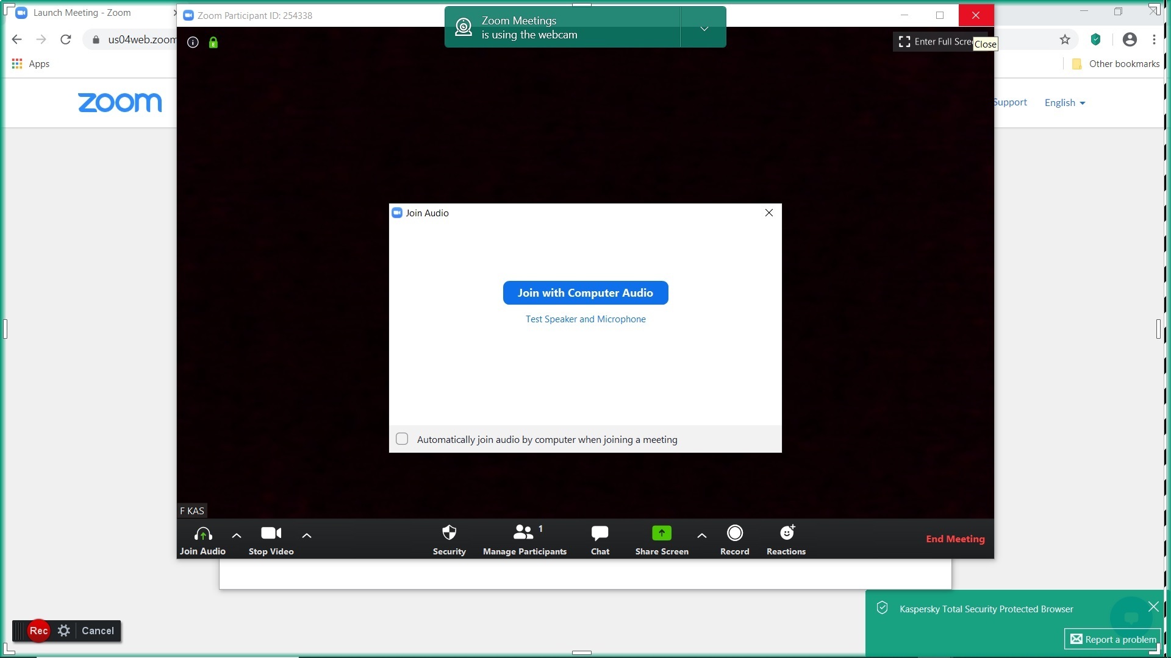The image size is (1171, 658).
Task: Start recording with the Record icon
Action: point(735,533)
